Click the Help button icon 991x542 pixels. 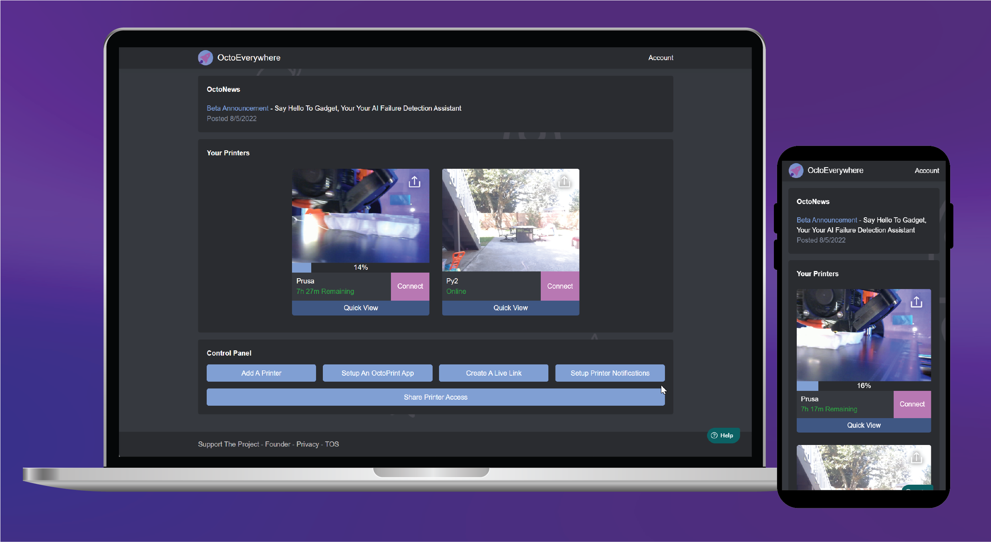[714, 435]
